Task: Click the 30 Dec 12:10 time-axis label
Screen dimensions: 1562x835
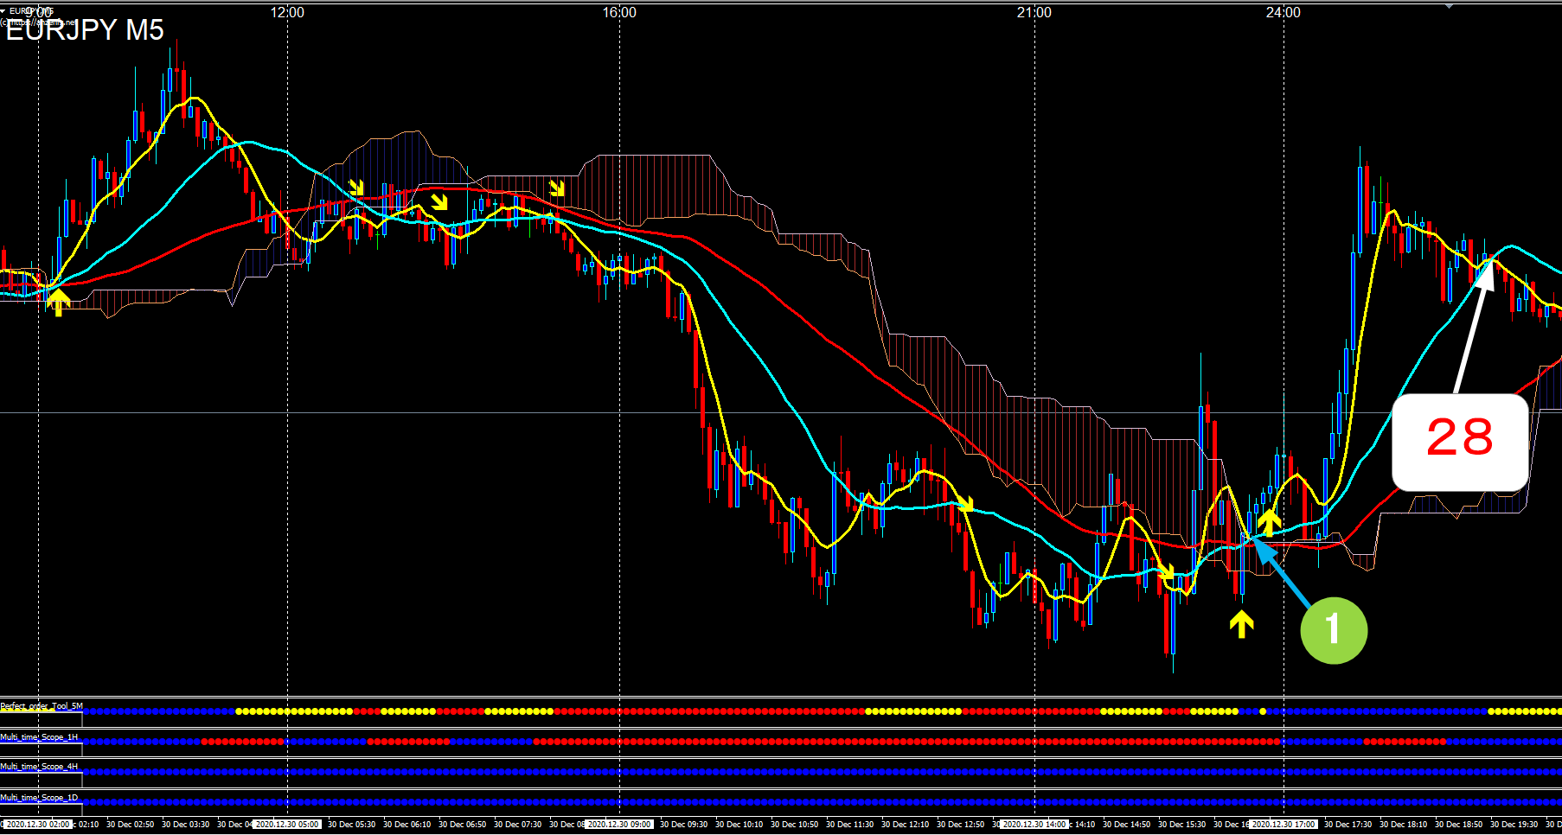Action: point(905,825)
